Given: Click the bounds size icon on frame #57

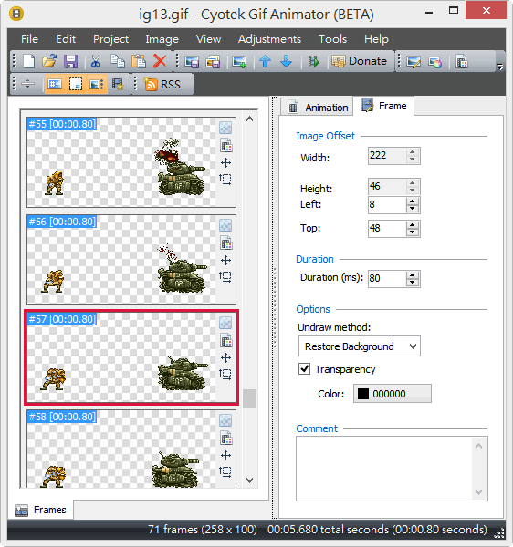Looking at the screenshot, I should pyautogui.click(x=225, y=374).
